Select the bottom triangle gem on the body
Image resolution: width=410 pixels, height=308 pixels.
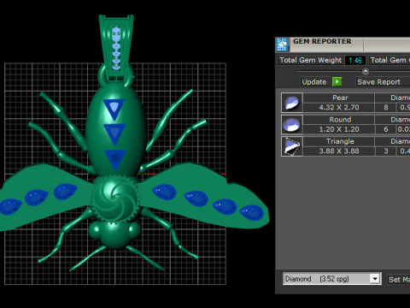(x=115, y=158)
